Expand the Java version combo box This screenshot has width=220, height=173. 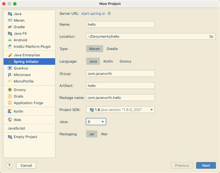[x=96, y=122]
